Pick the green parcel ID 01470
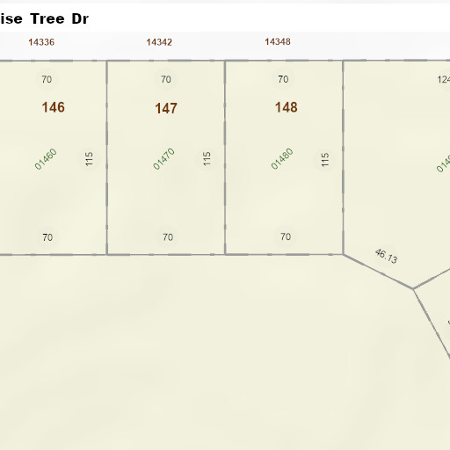The height and width of the screenshot is (450, 450). (x=163, y=159)
